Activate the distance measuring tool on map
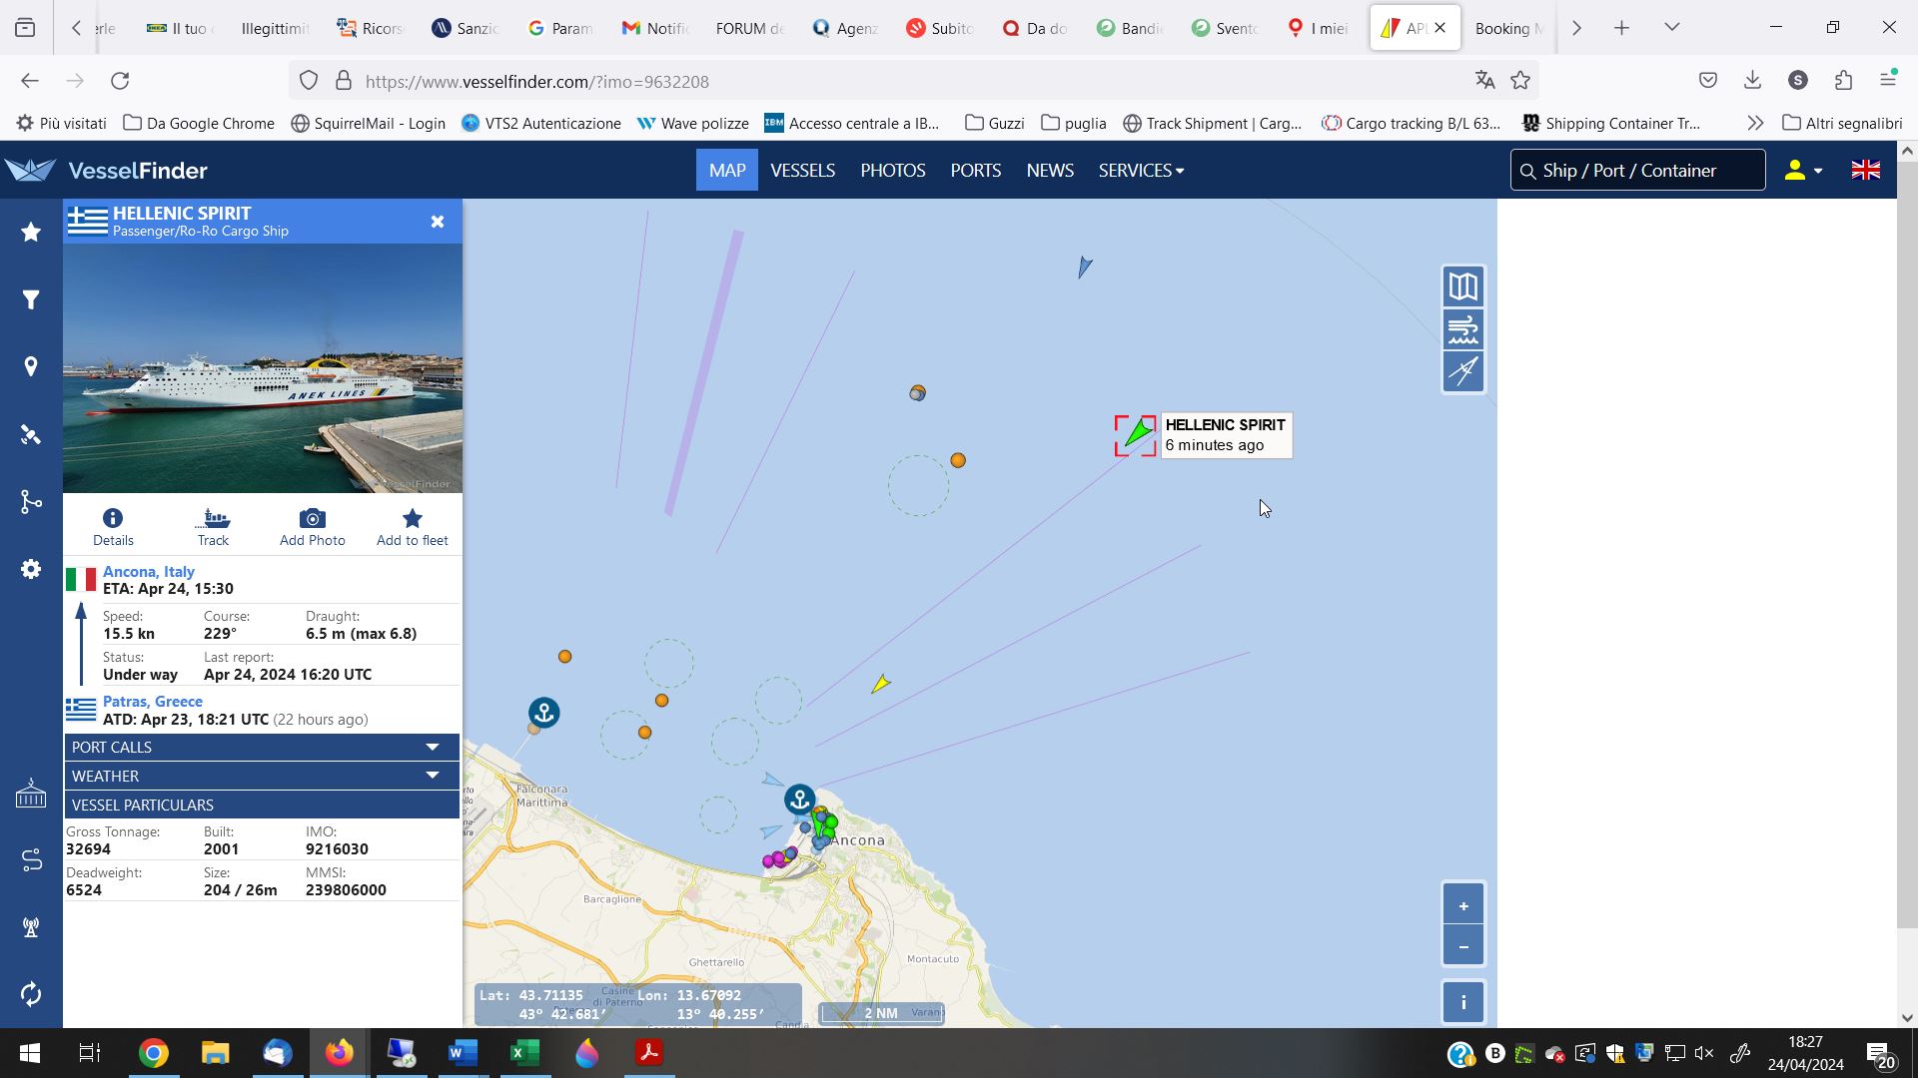The width and height of the screenshot is (1918, 1078). click(x=1463, y=371)
